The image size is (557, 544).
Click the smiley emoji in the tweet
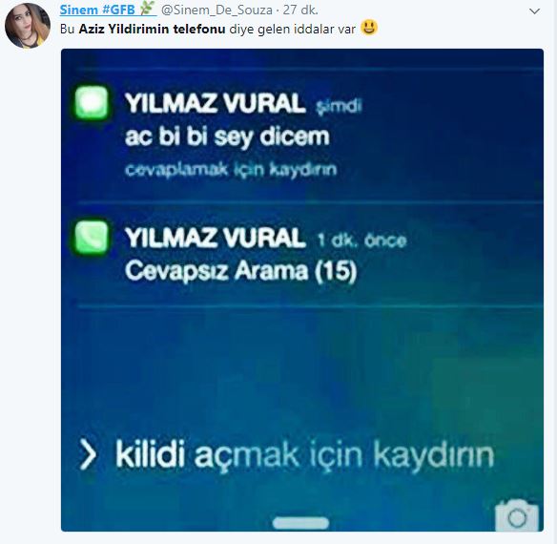click(x=369, y=28)
